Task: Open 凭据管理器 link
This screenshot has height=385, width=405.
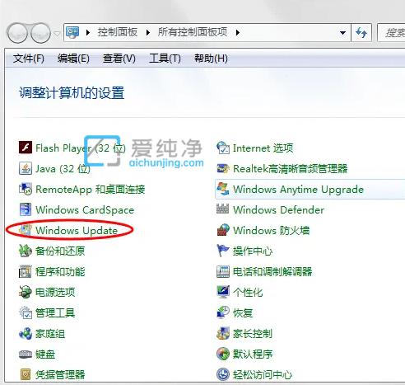Action: (x=60, y=374)
